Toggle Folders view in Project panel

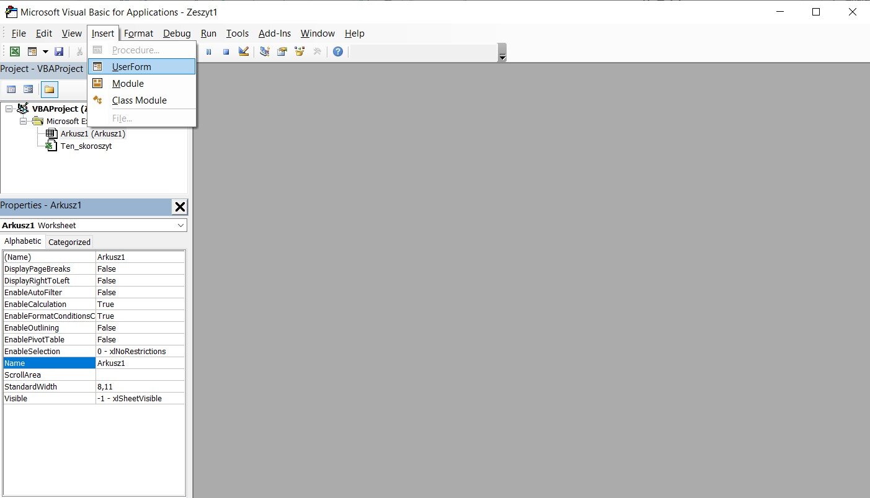50,89
